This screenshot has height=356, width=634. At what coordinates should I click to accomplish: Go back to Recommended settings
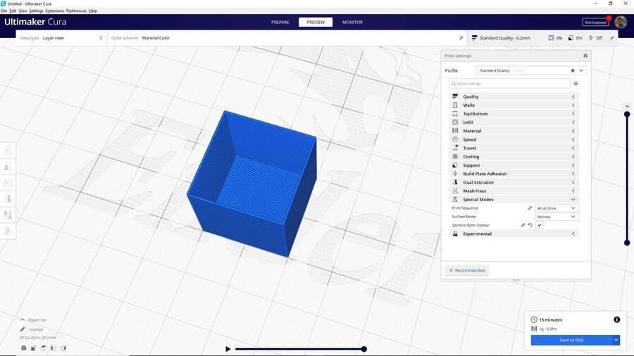tap(468, 270)
